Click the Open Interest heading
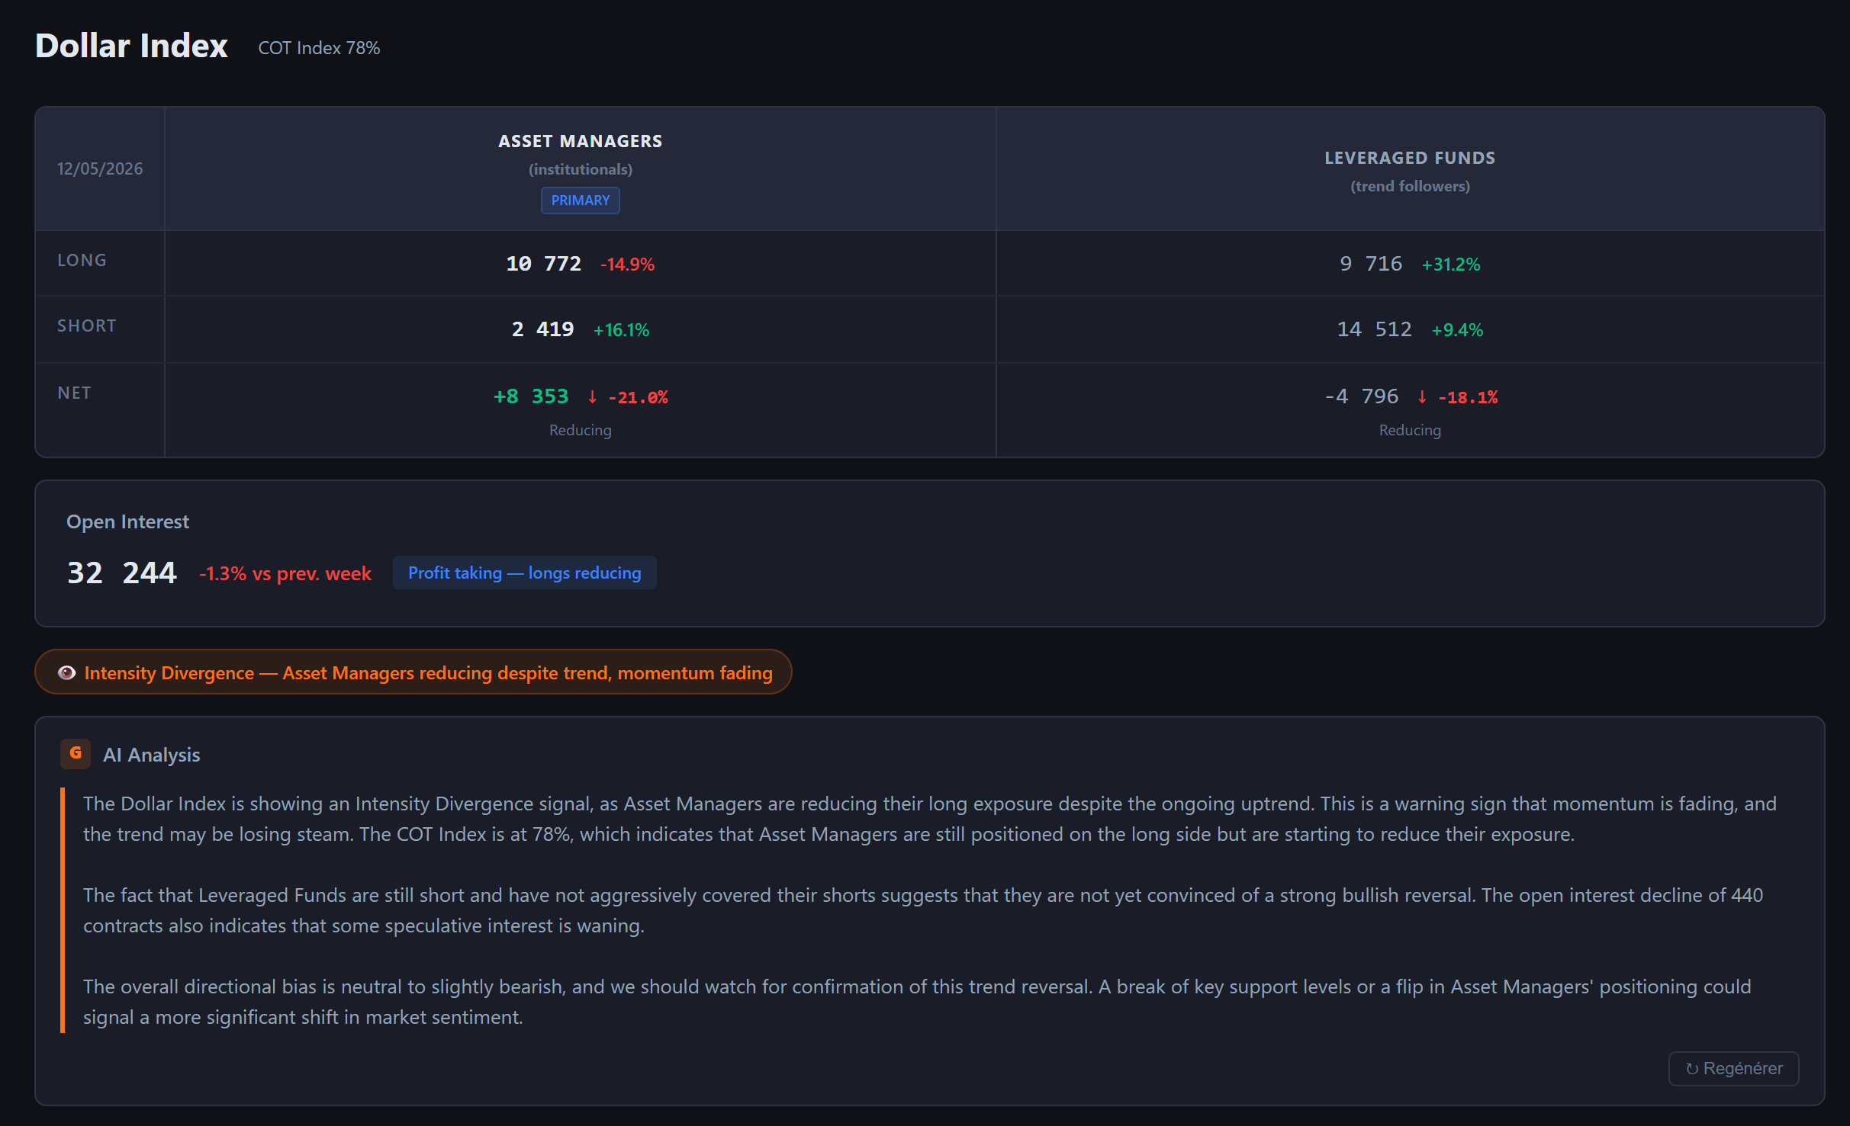Image resolution: width=1850 pixels, height=1126 pixels. 127,521
